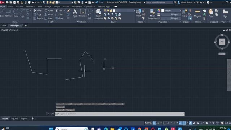Click the object color wheel swatch

pos(158,10)
